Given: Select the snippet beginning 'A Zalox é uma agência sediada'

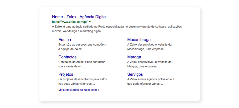Looking at the screenshot, I should click(117, 29).
